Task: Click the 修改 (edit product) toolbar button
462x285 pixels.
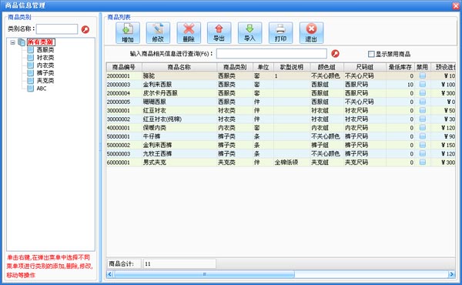Action: pos(158,32)
